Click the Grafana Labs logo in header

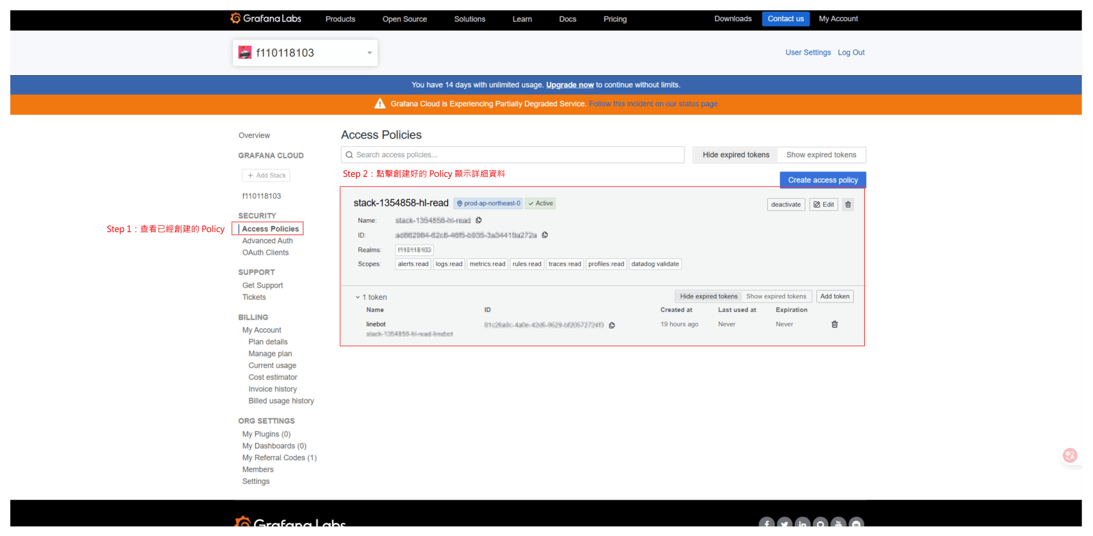coord(266,18)
